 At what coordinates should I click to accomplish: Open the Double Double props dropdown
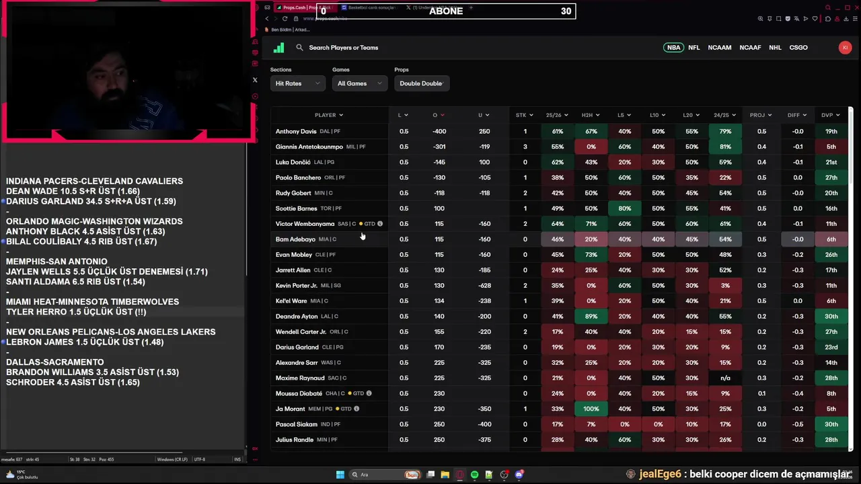tap(422, 83)
